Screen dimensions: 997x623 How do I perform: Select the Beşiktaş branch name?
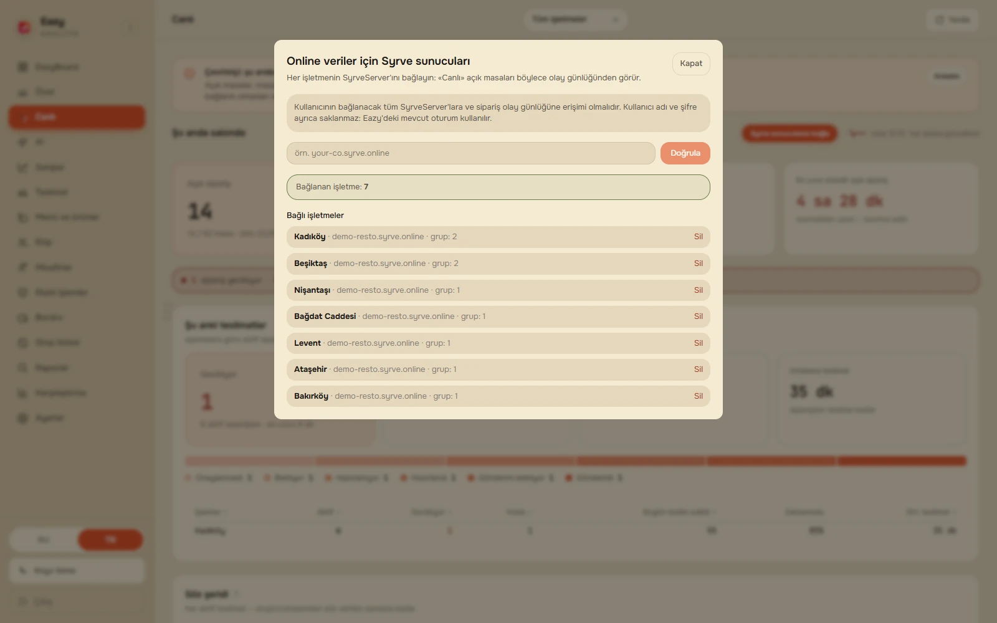[x=310, y=264]
